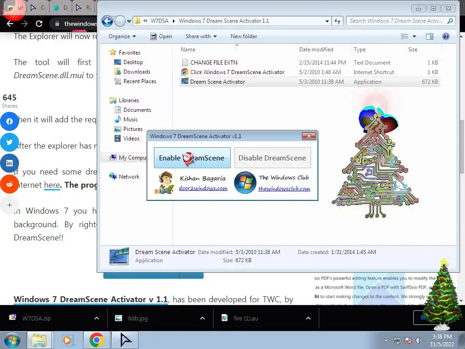Click the 'here' link in the article
This screenshot has height=349, width=465.
tap(52, 185)
